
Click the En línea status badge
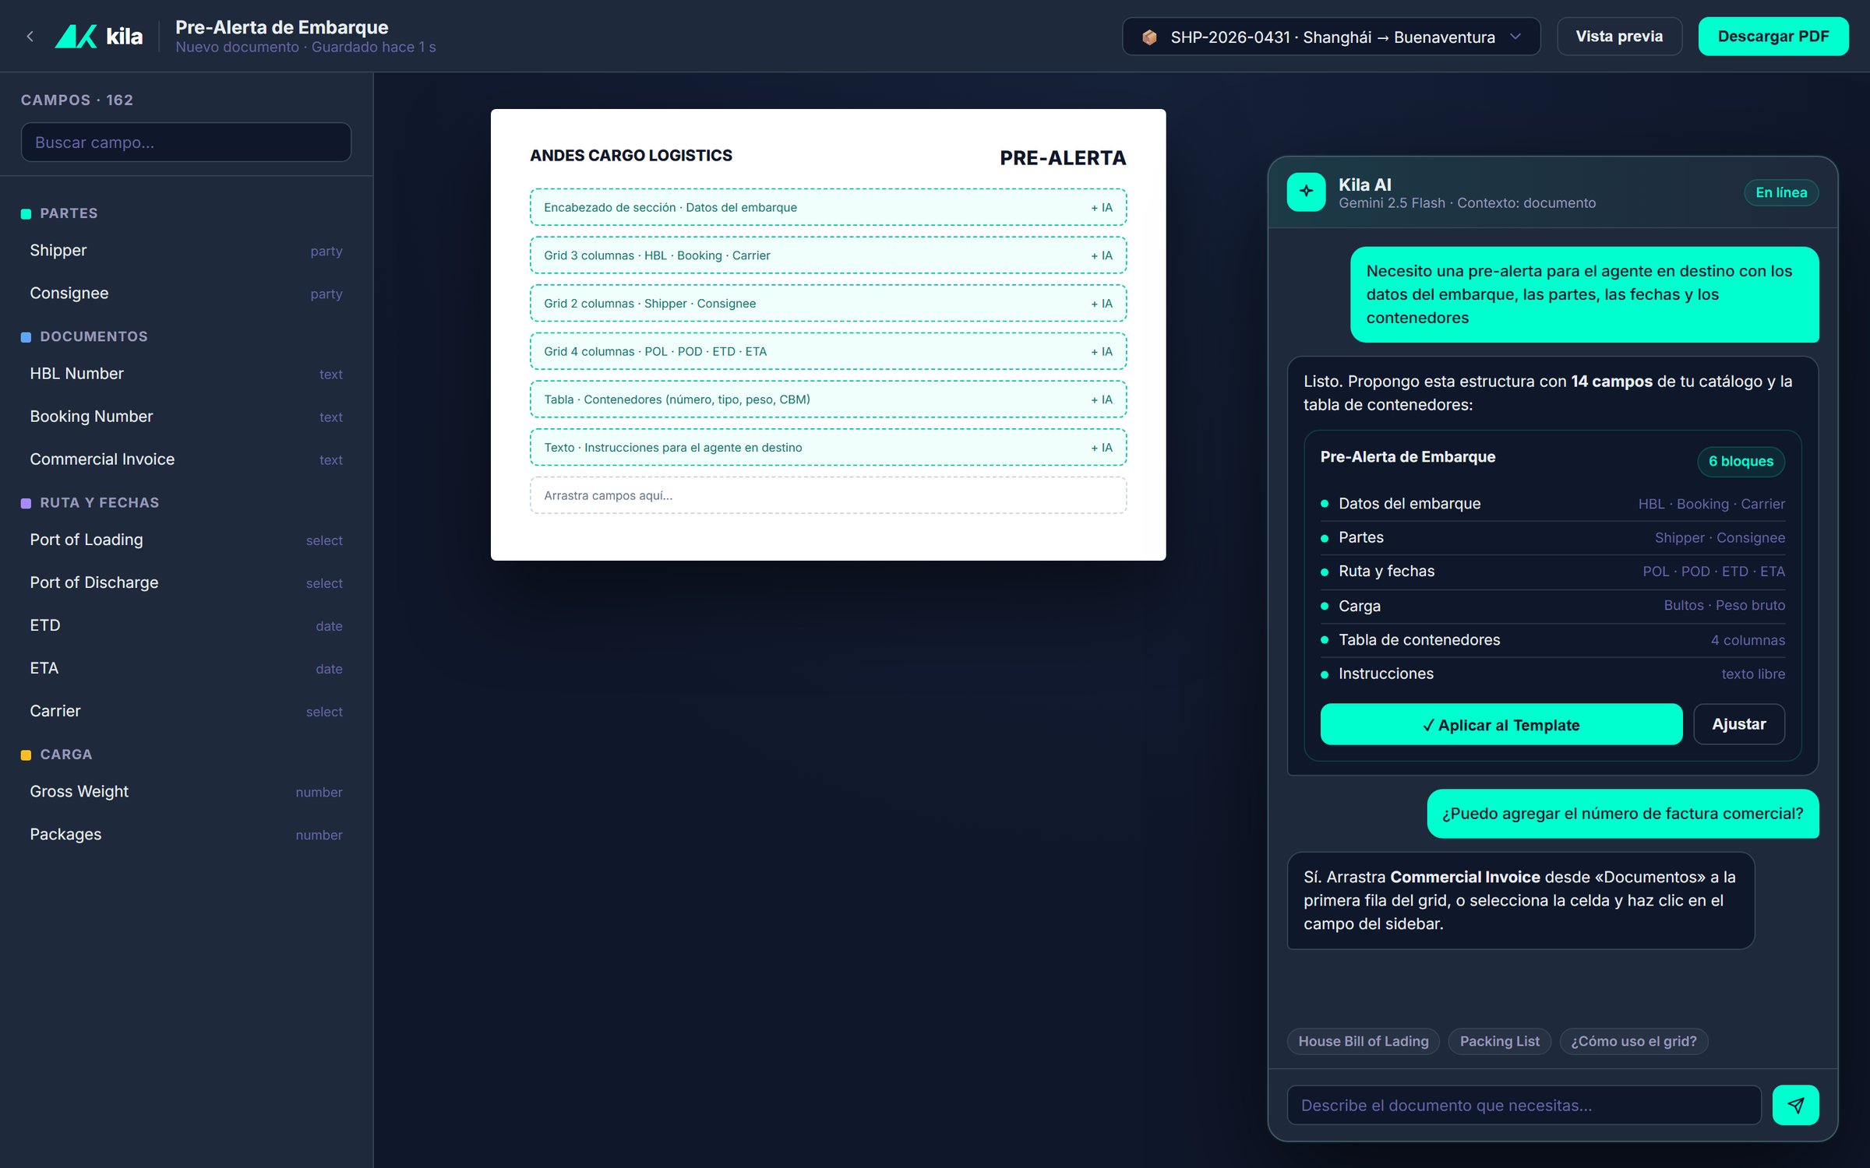point(1781,192)
